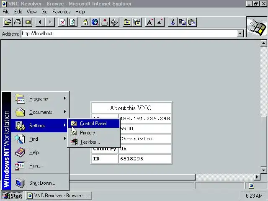This screenshot has height=201, width=268.
Task: Click the vertical scrollbar down arrow
Action: (264, 170)
